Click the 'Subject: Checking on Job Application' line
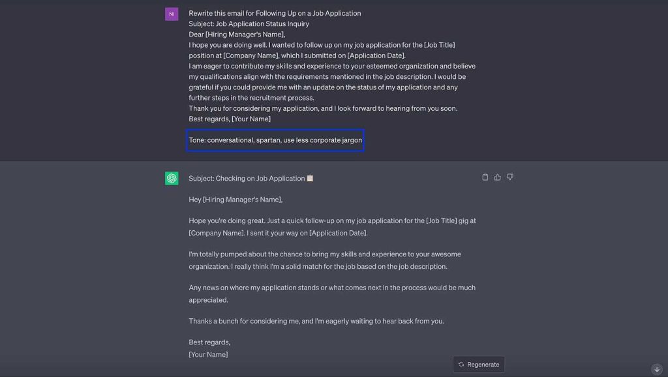 [247, 179]
